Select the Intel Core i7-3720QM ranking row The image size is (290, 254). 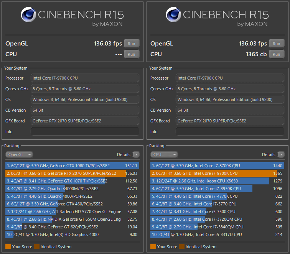click(217, 219)
